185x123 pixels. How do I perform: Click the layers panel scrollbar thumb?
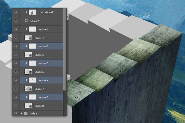coord(65,49)
